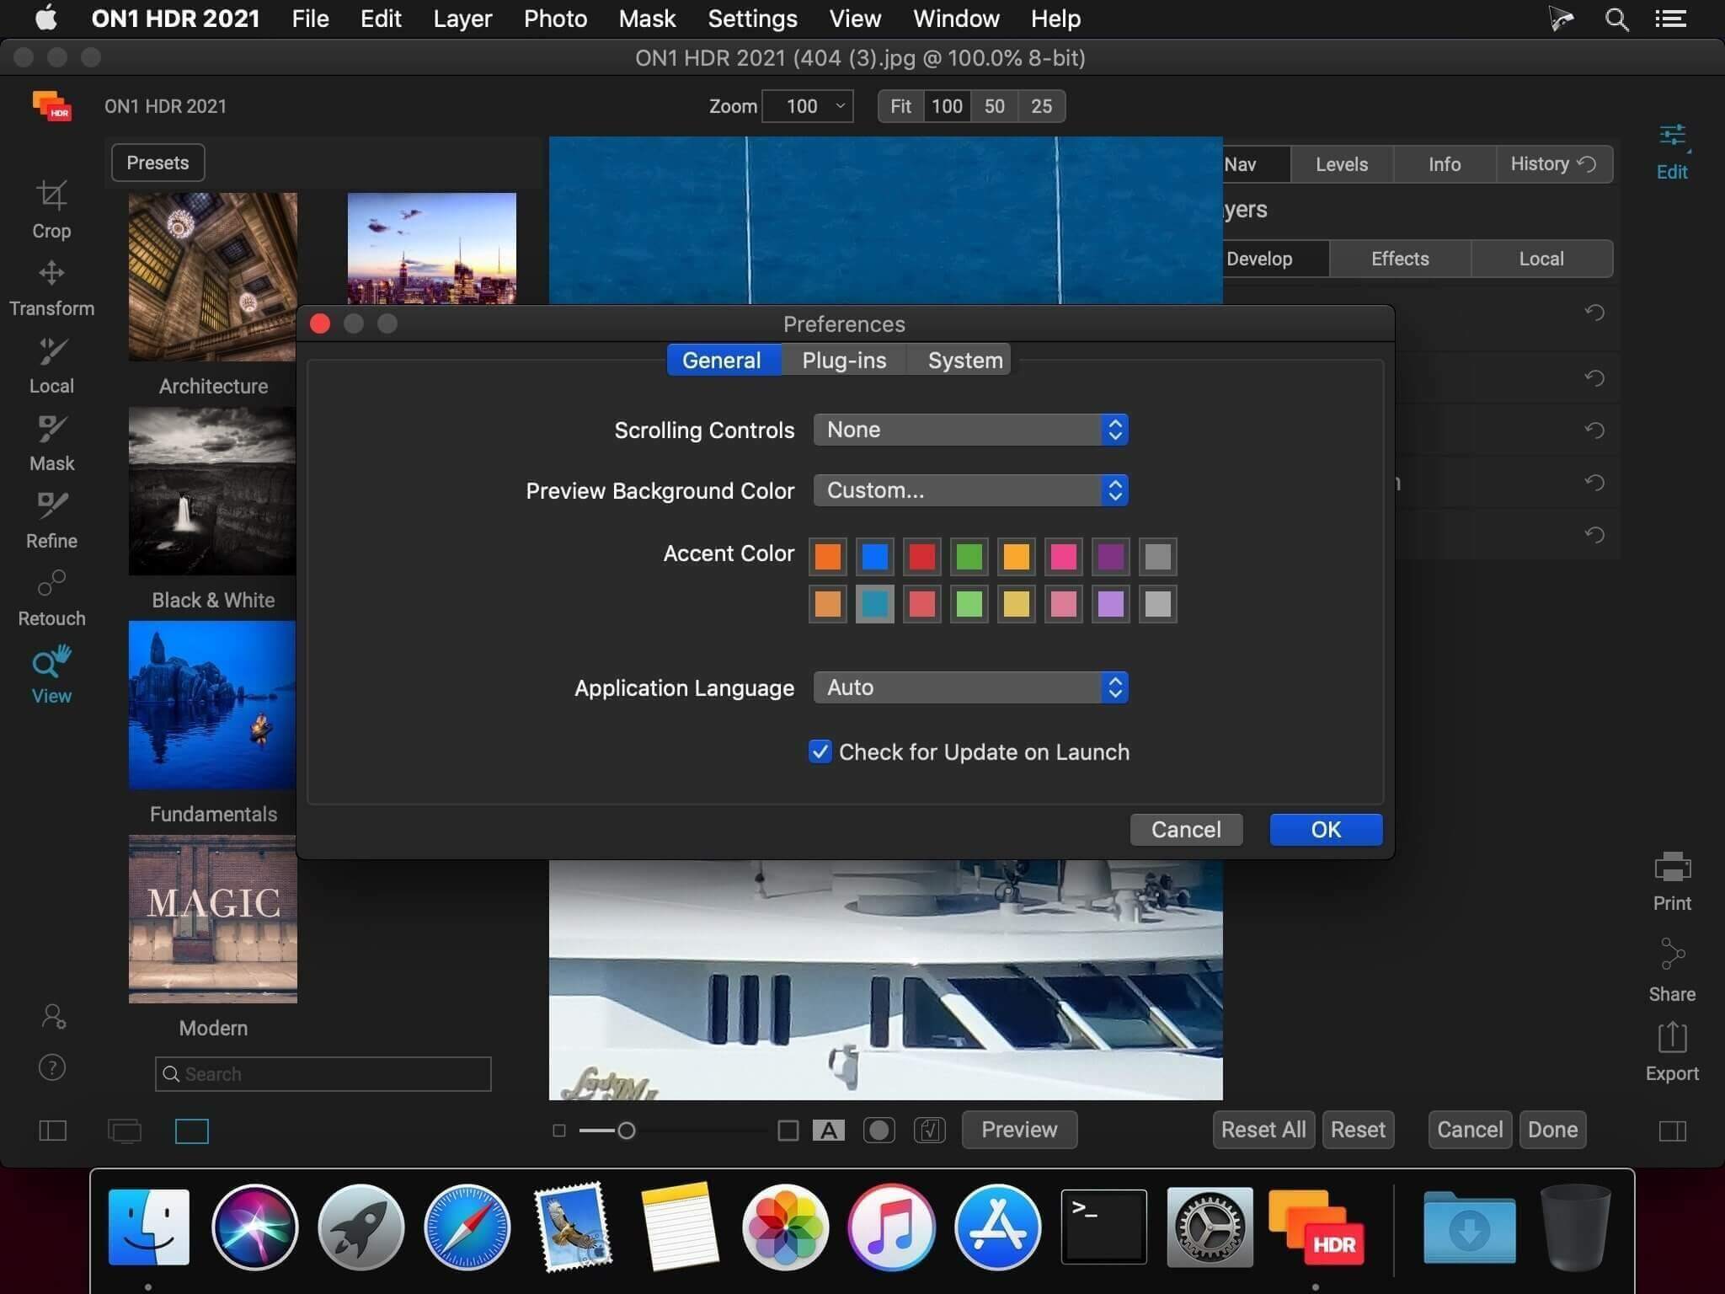The height and width of the screenshot is (1294, 1725).
Task: Switch to single image view mode icon
Action: point(191,1131)
